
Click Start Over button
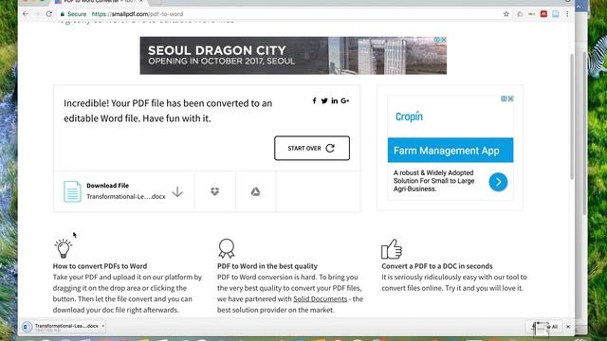coord(312,148)
